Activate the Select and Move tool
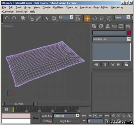Image resolution: width=134 pixels, height=125 pixels. [x=87, y=18]
